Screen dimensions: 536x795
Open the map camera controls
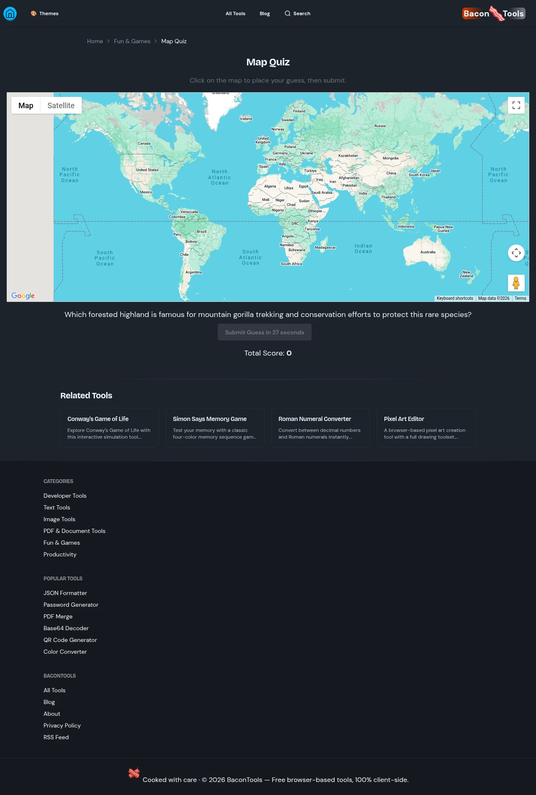pyautogui.click(x=516, y=253)
